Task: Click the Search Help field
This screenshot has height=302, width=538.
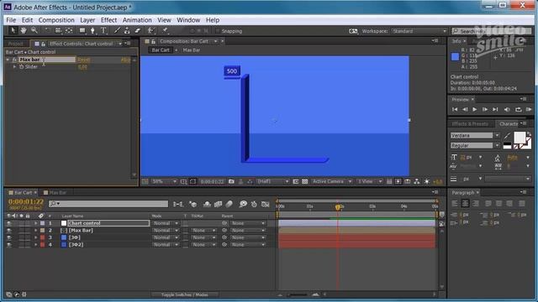Action: point(491,31)
